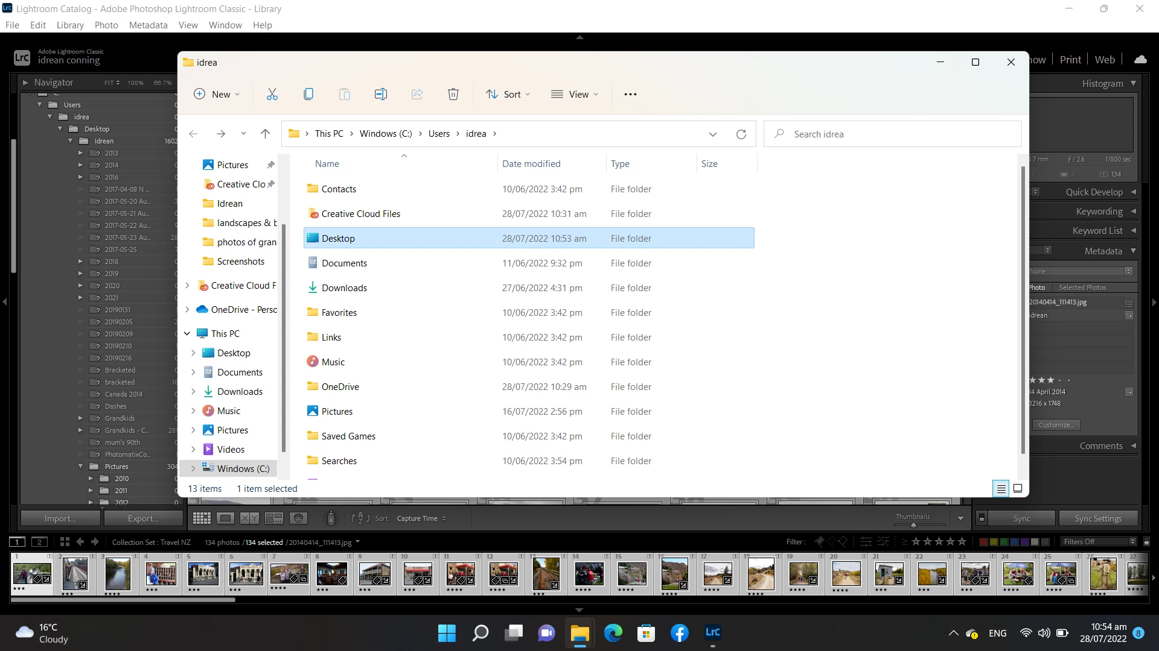Open the Capture Time sort dropdown
The width and height of the screenshot is (1159, 651).
pyautogui.click(x=421, y=518)
